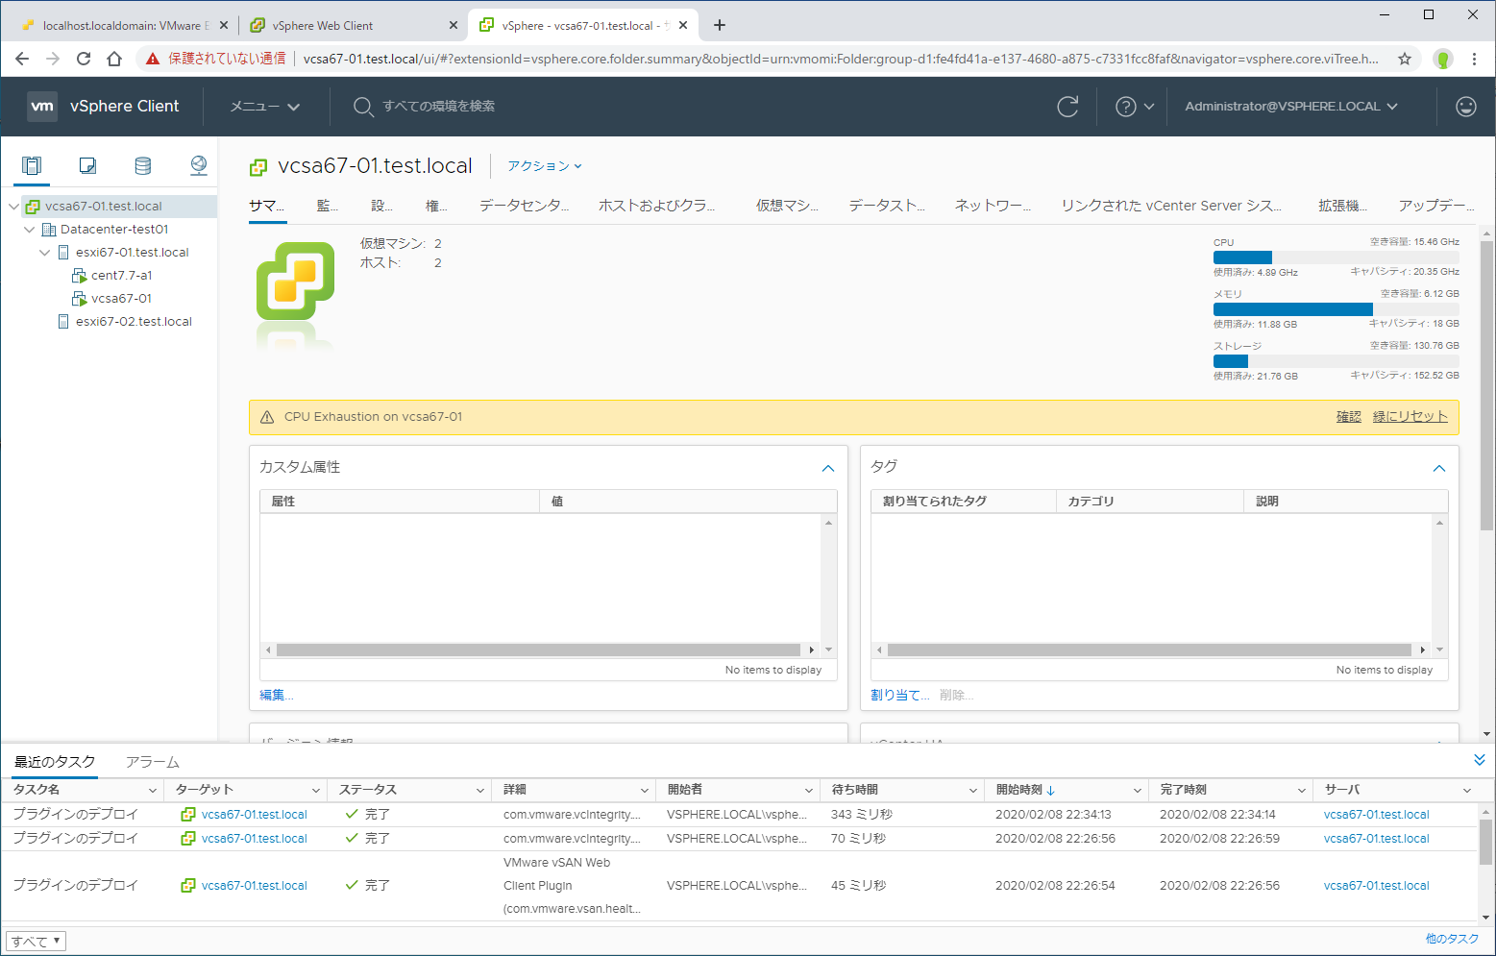The image size is (1496, 956).
Task: Click the not-secure warning icon
Action: point(153,59)
